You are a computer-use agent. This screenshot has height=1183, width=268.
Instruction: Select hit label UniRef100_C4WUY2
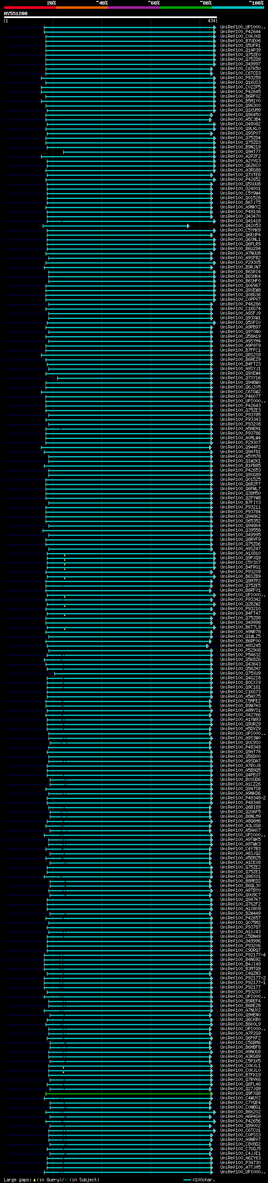coord(240,1097)
